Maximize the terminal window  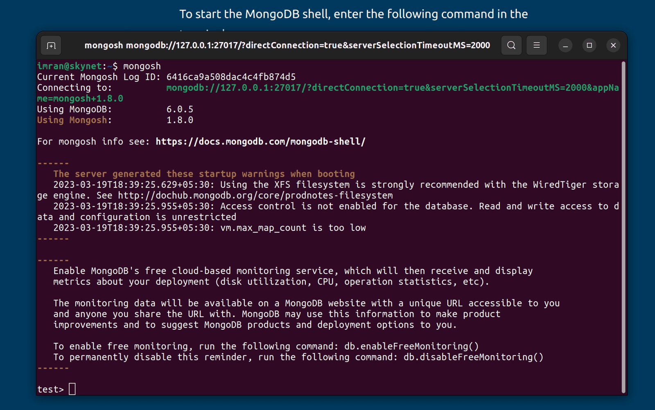click(589, 45)
